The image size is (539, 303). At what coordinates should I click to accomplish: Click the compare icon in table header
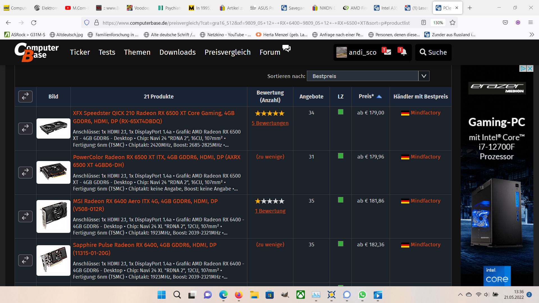coord(25,97)
